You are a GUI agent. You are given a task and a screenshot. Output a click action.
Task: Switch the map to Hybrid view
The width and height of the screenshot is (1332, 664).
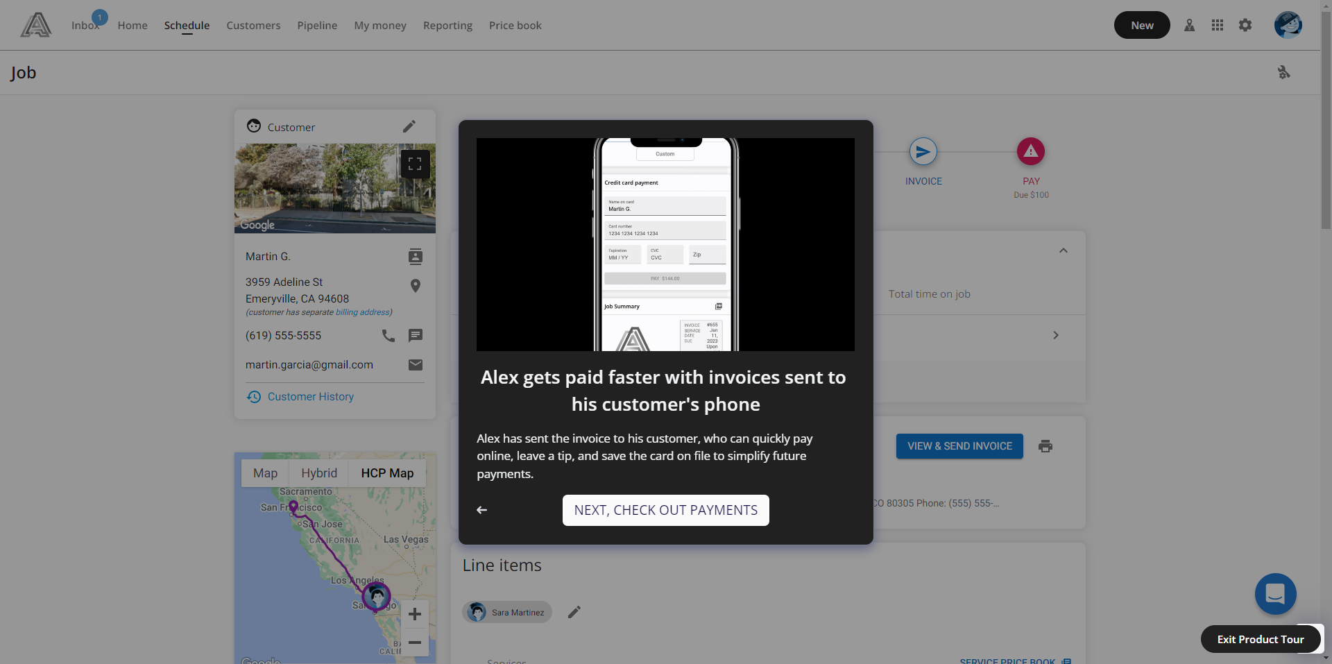[319, 473]
